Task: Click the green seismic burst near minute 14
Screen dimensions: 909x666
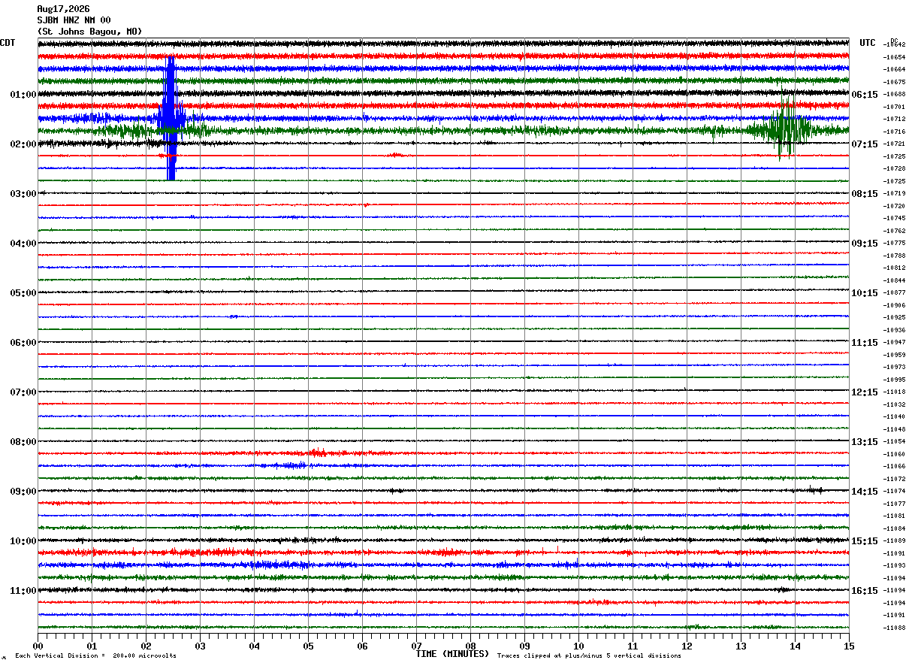Action: [x=784, y=126]
